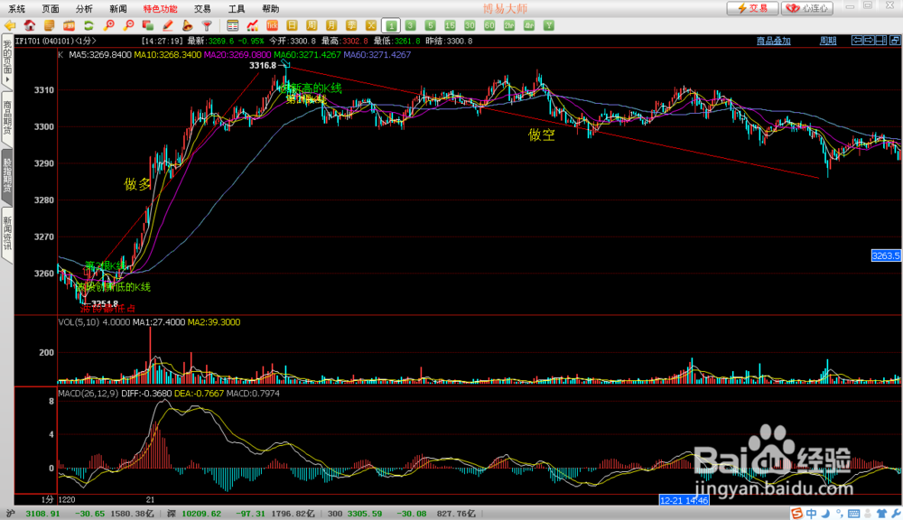Screen dimensions: 903x520
Task: Open the 特色功能 menu
Action: point(161,9)
